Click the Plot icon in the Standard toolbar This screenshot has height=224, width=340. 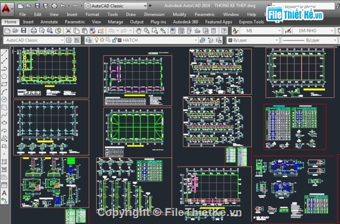pos(33,31)
